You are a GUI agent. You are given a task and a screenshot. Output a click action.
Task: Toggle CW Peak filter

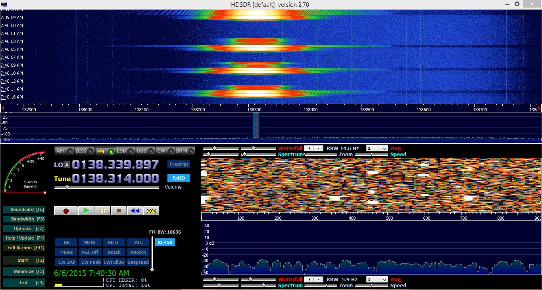click(x=90, y=262)
